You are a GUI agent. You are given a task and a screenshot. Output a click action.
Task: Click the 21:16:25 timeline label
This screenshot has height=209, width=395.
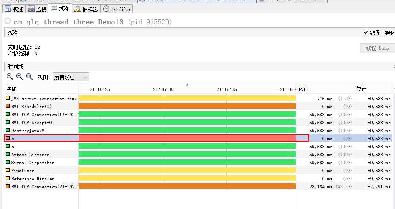100,89
